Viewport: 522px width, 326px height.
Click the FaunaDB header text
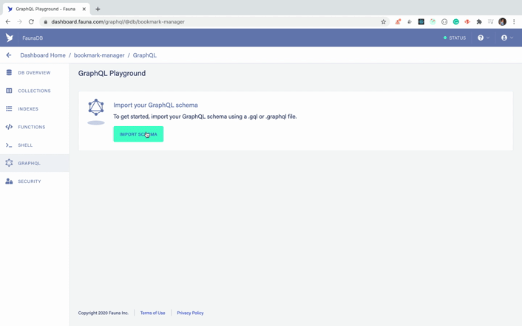click(x=33, y=38)
